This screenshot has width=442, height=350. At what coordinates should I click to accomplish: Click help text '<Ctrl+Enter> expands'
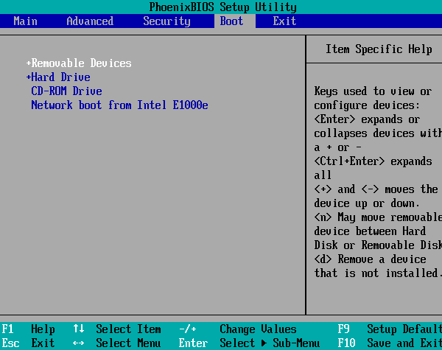pos(373,161)
